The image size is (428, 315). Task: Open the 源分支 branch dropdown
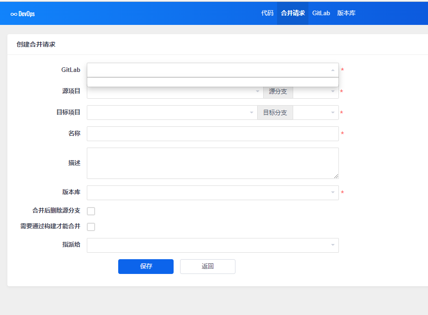[316, 92]
